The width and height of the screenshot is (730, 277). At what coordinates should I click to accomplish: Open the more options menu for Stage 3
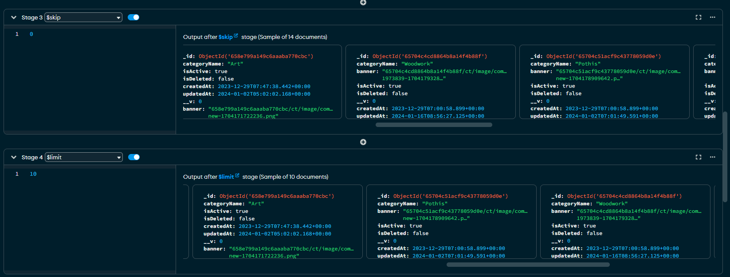coord(713,17)
